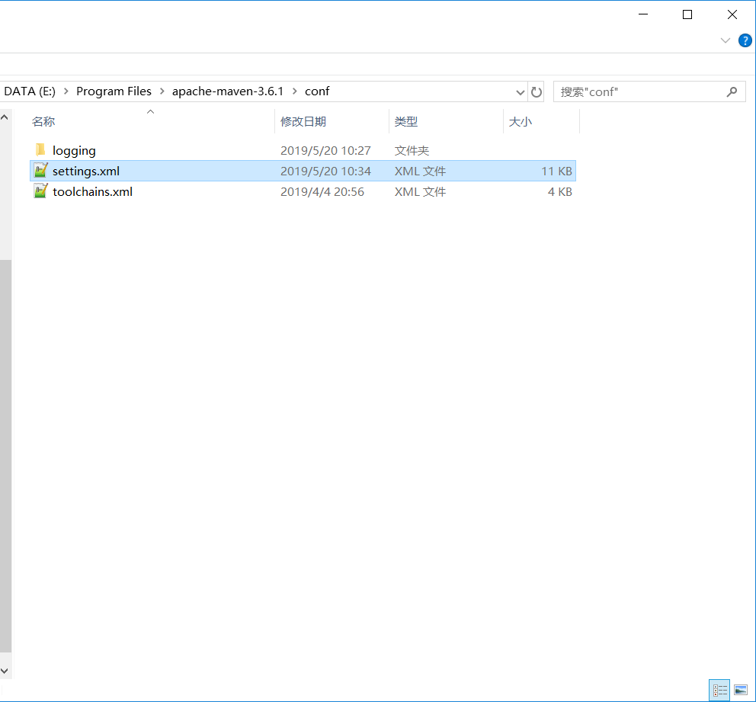Click the date 2019/5/20 10:34
Viewport: 756px width, 702px height.
(x=325, y=171)
